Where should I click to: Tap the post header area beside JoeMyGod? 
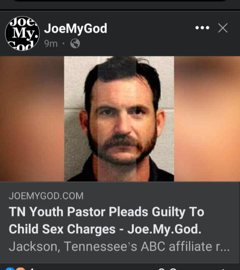(x=150, y=34)
